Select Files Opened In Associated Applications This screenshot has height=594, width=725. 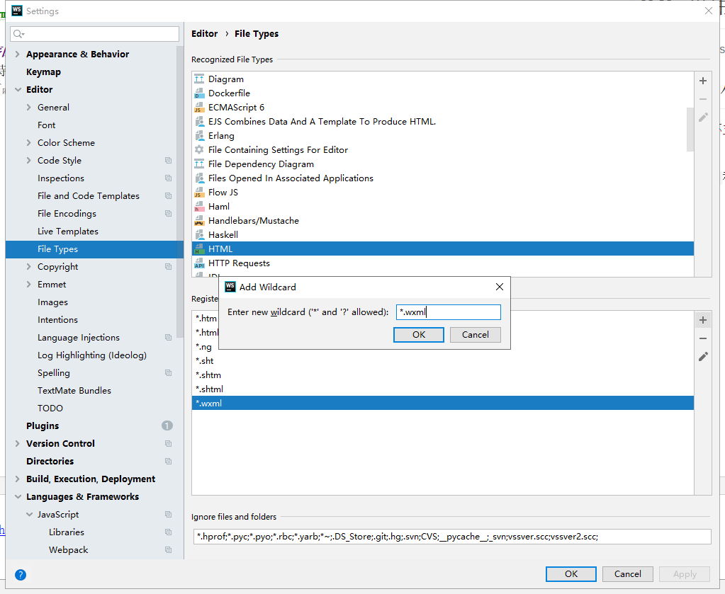tap(443, 178)
